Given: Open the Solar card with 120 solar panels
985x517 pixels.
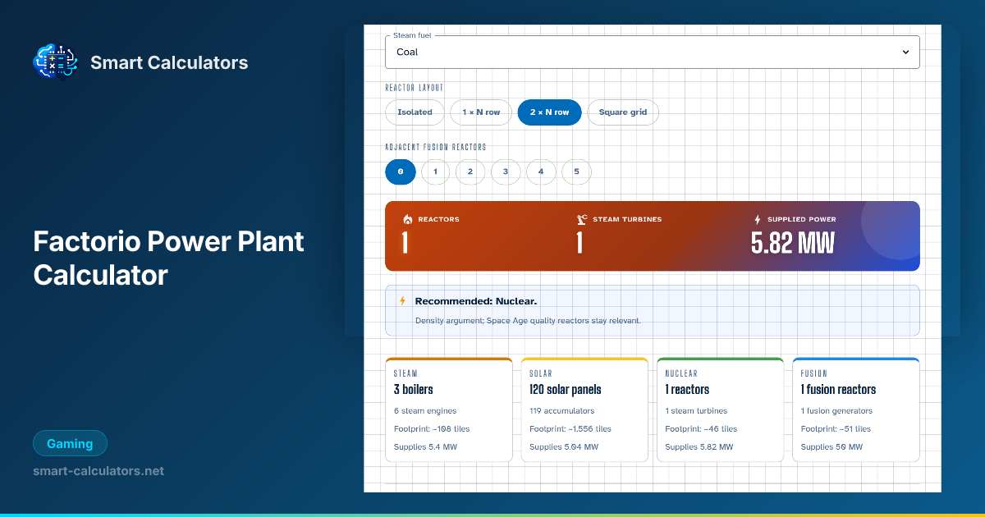Looking at the screenshot, I should 584,409.
